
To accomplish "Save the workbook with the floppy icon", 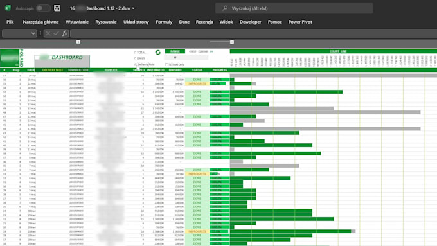I will coord(57,8).
